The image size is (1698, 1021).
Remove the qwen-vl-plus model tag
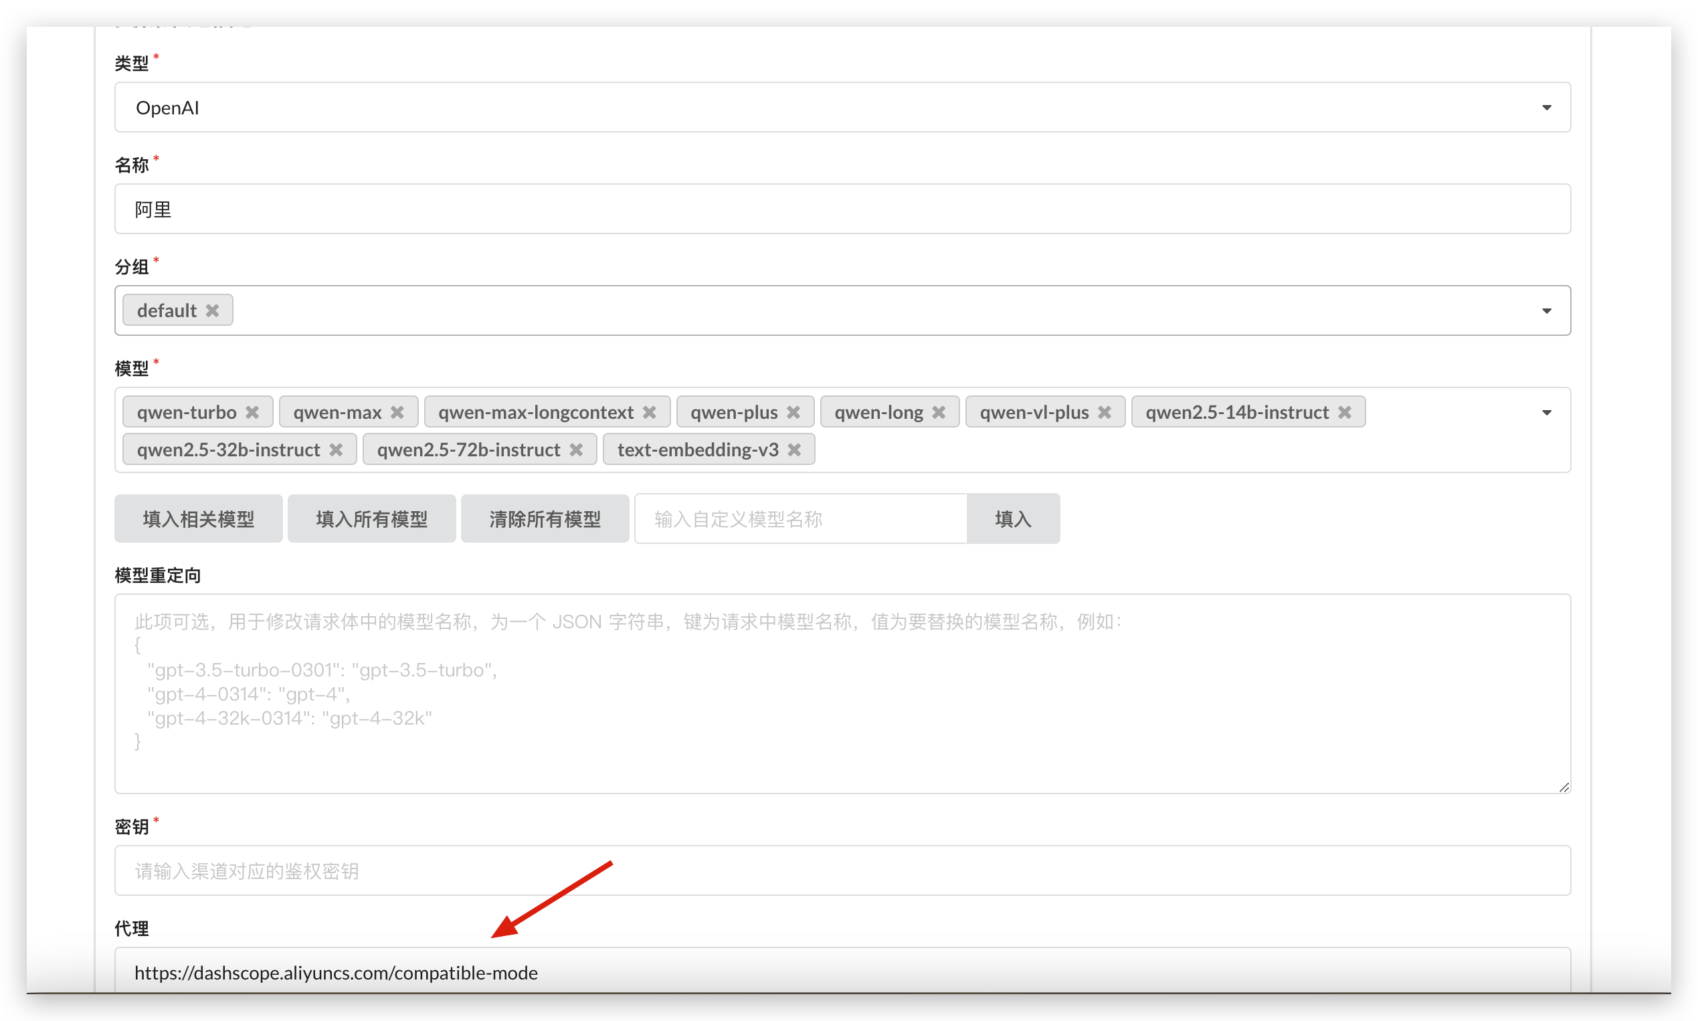point(1105,412)
